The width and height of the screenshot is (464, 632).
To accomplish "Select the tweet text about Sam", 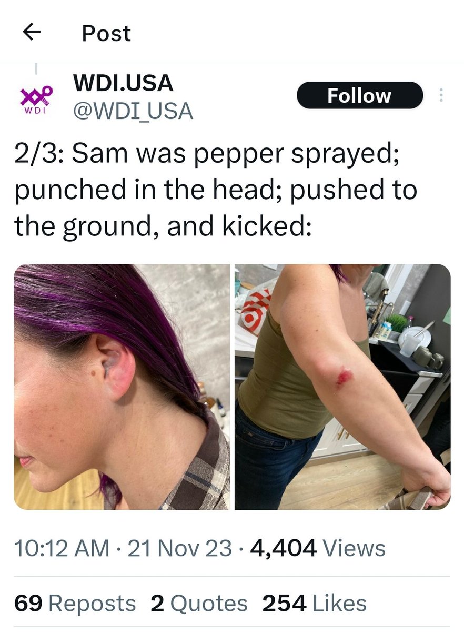I will (x=216, y=191).
